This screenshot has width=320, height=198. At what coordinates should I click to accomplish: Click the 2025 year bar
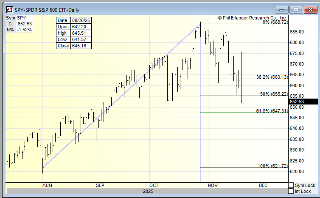pos(148,192)
